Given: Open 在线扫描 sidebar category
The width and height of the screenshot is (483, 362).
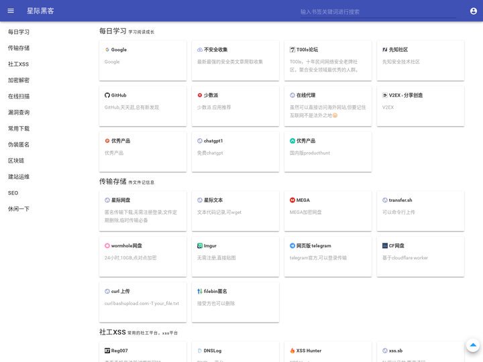Looking at the screenshot, I should click(19, 97).
